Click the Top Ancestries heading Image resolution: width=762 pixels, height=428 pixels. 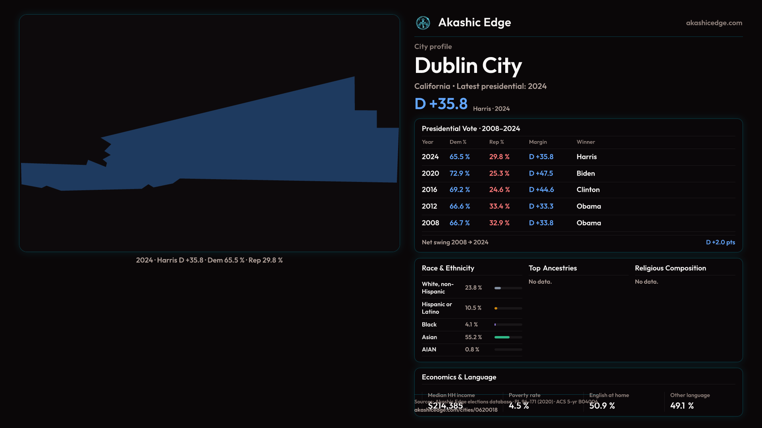click(x=552, y=268)
